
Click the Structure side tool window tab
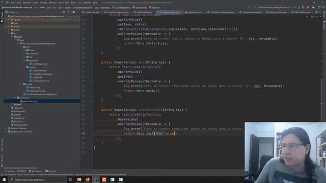2,145
